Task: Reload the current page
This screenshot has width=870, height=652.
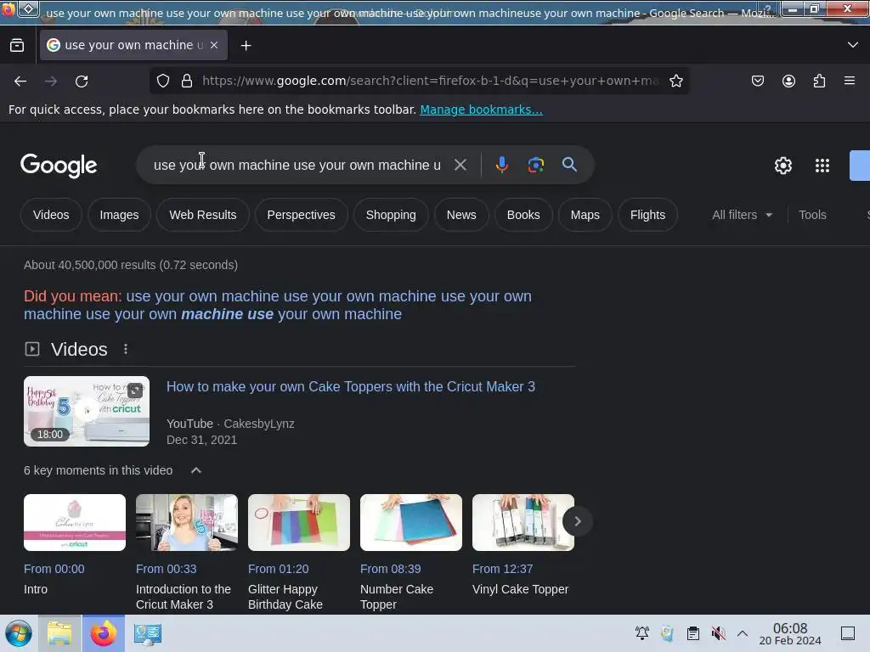Action: (x=82, y=81)
